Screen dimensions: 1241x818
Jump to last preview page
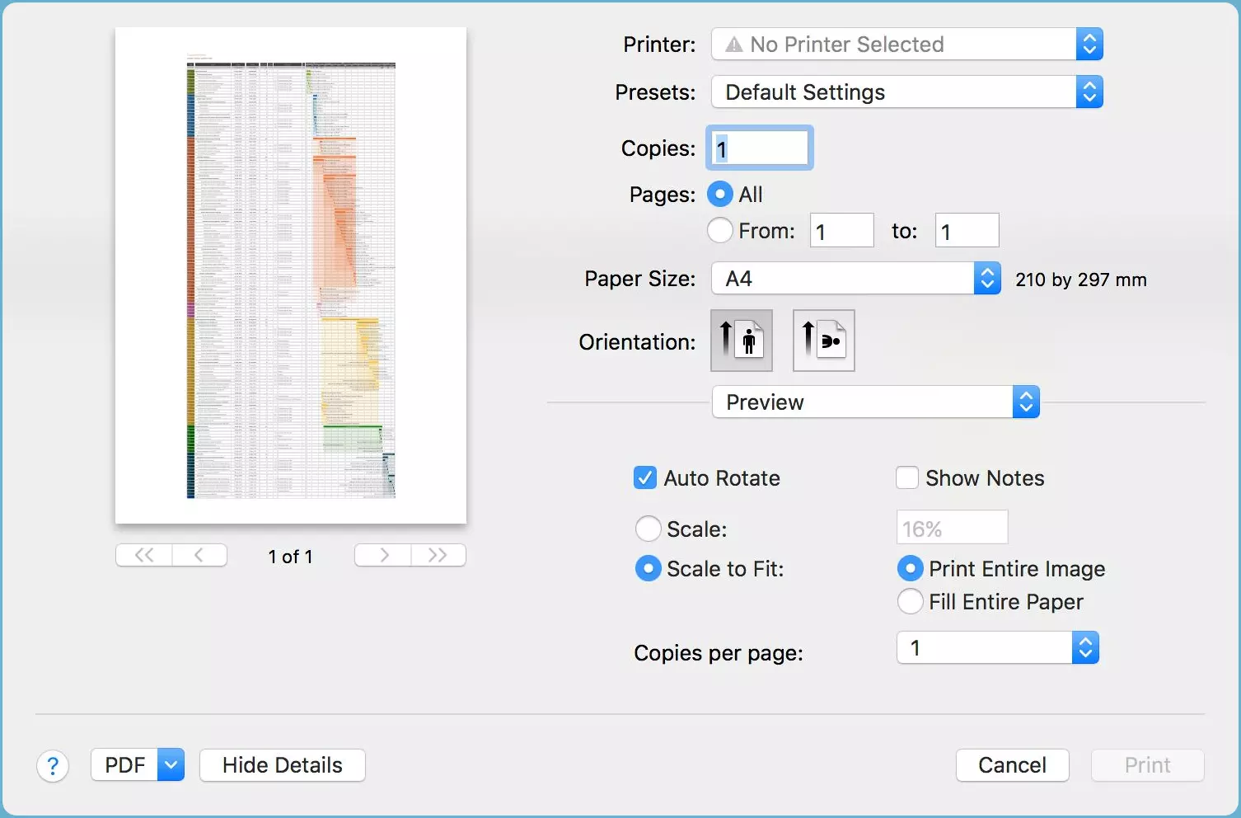(438, 555)
